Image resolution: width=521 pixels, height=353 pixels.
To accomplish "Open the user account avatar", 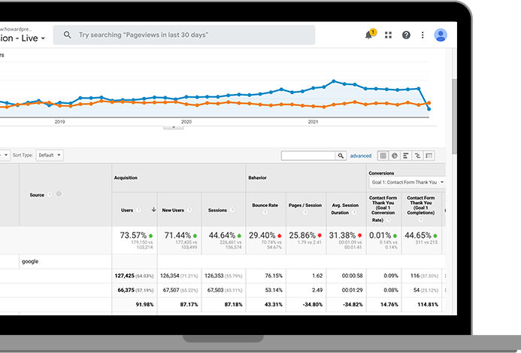I will [x=441, y=35].
